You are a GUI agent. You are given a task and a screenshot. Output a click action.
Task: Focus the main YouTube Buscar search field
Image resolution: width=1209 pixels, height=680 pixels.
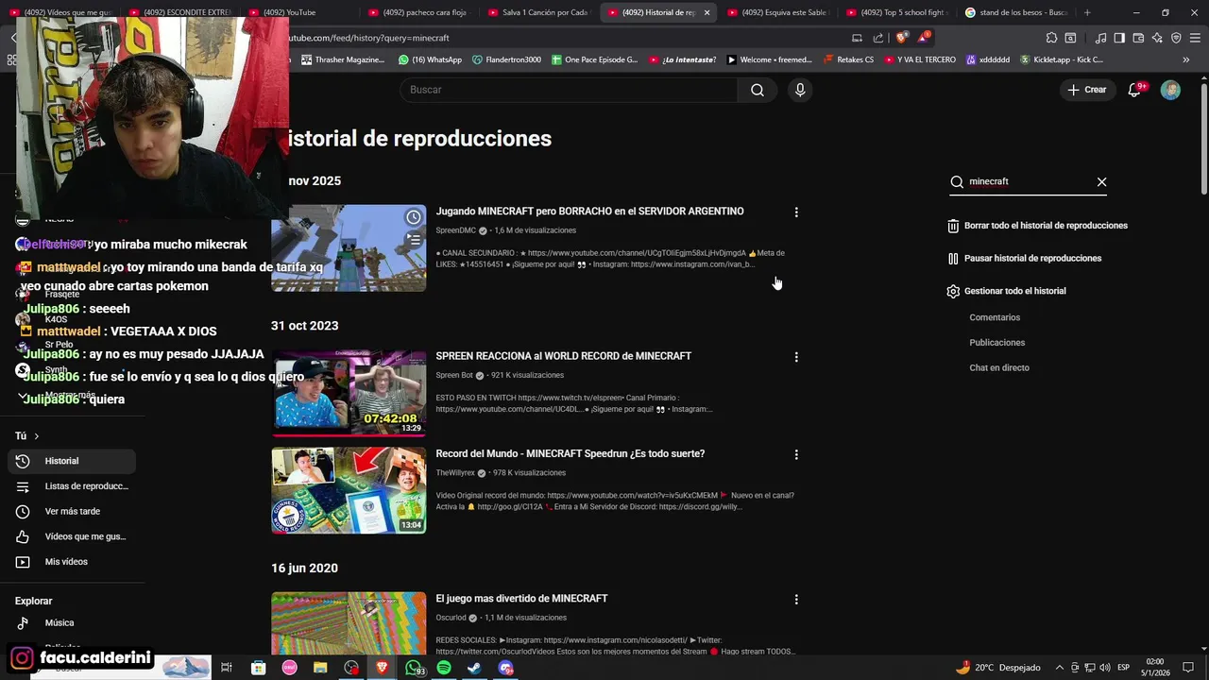click(x=569, y=90)
